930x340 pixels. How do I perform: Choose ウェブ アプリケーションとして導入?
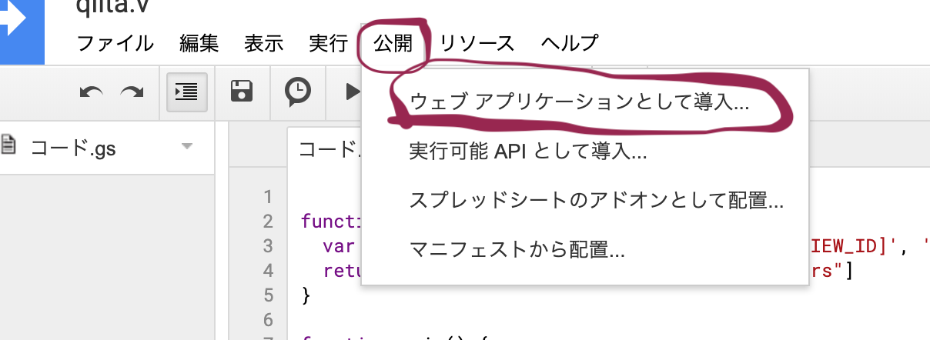click(579, 102)
